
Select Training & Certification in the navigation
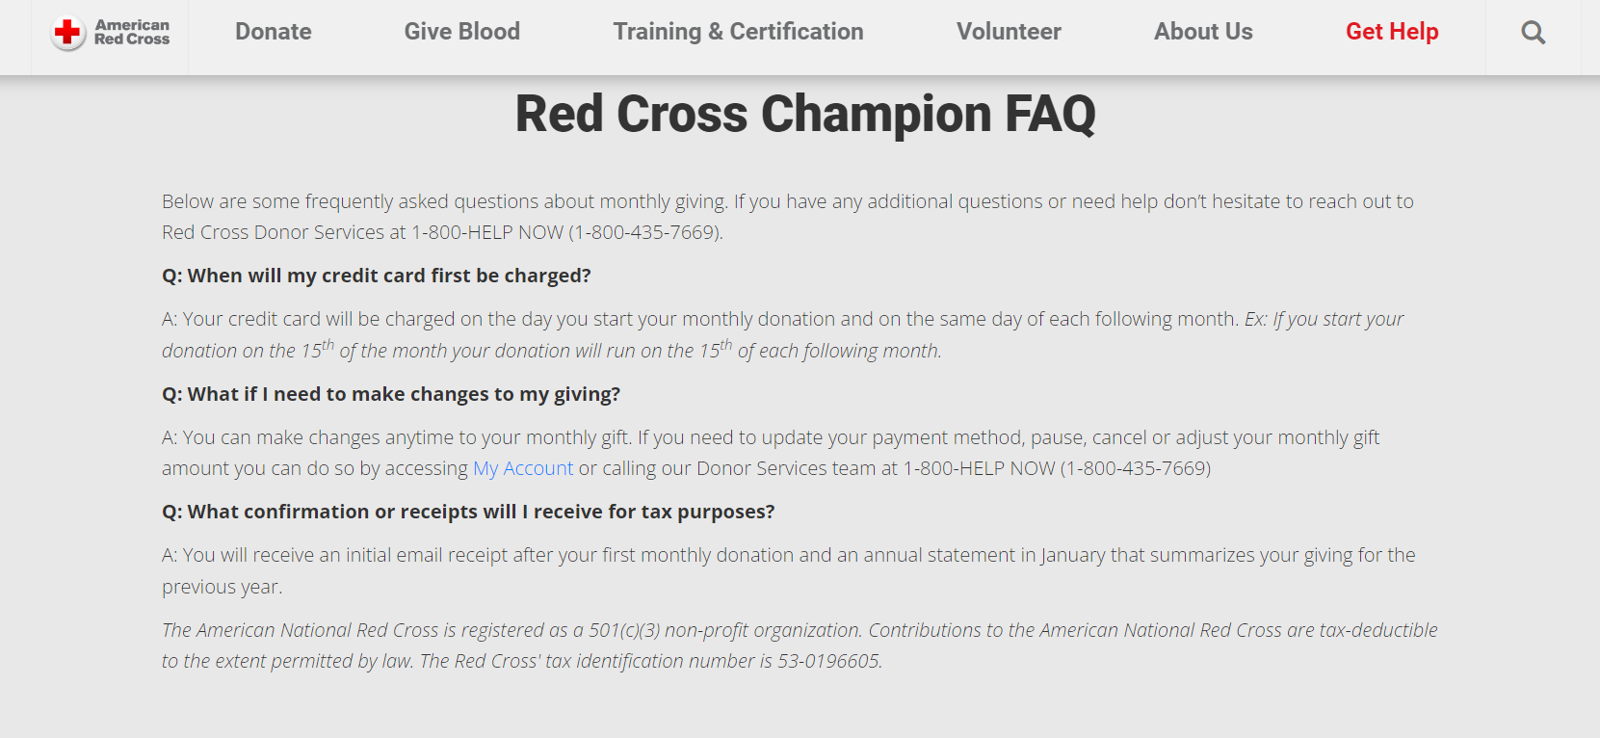[739, 32]
